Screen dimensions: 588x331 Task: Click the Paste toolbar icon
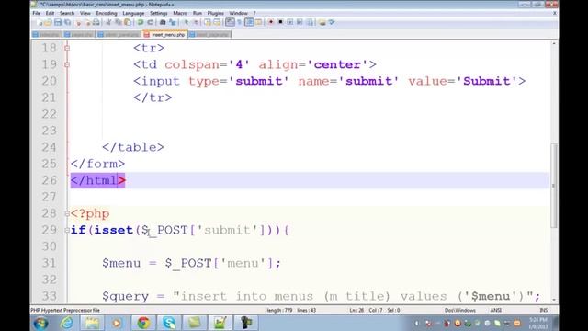coord(128,22)
